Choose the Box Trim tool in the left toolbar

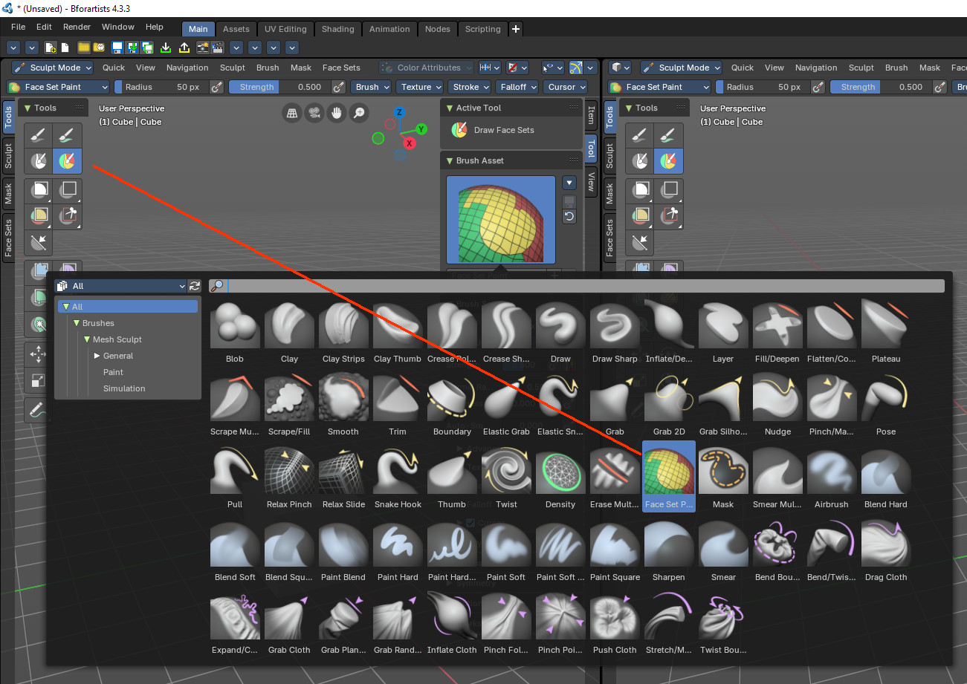[x=68, y=216]
